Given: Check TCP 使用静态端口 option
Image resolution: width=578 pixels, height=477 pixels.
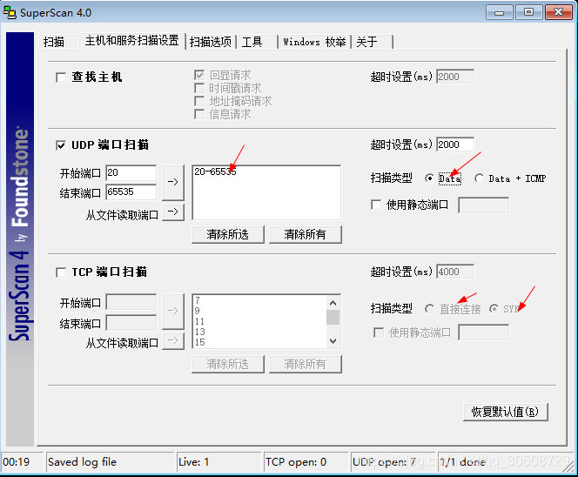Looking at the screenshot, I should (379, 333).
